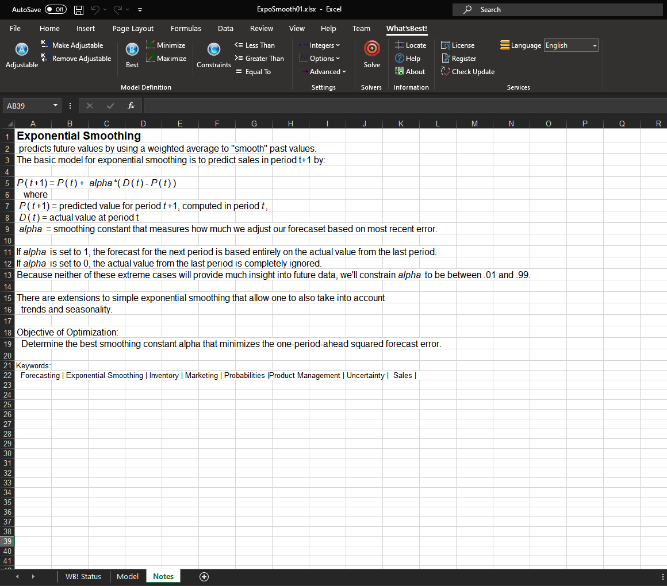Save the workbook with Save icon
This screenshot has width=667, height=586.
click(79, 9)
